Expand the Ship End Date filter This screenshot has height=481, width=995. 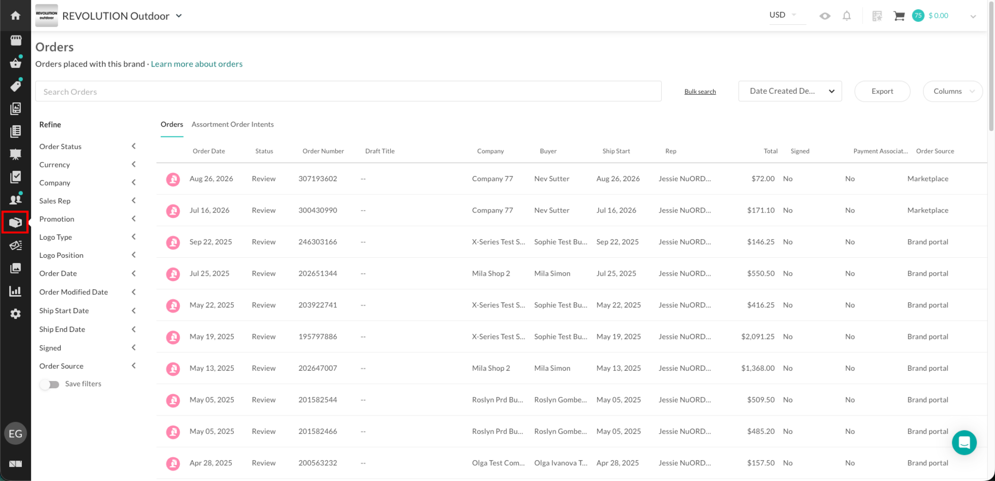pos(134,329)
